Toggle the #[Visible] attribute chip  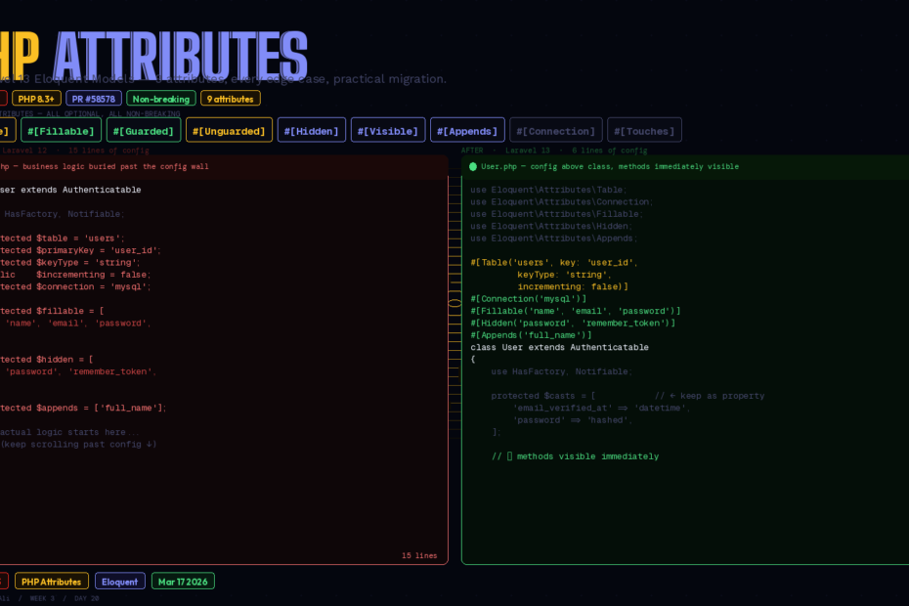pyautogui.click(x=388, y=131)
